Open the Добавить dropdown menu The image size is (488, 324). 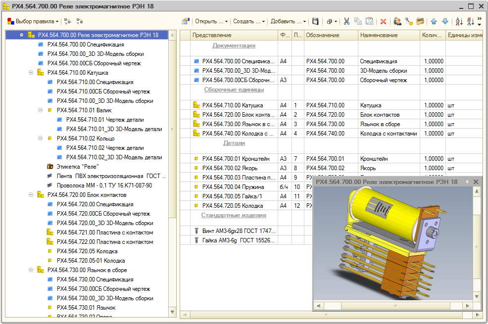[288, 21]
